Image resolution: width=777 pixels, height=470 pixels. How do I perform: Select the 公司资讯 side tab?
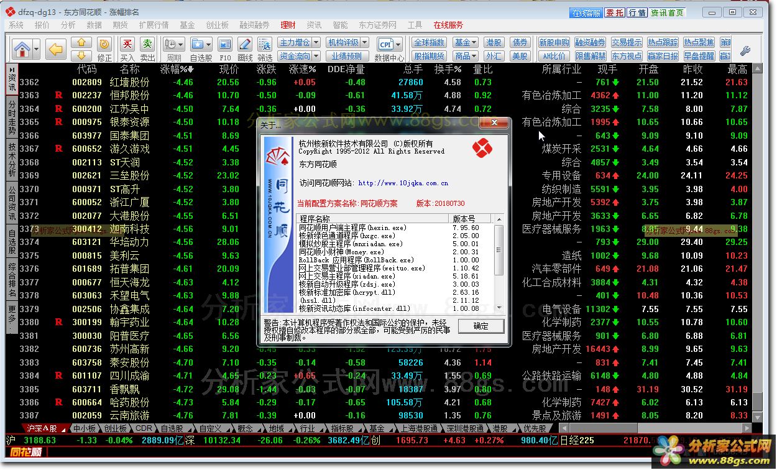tap(12, 203)
